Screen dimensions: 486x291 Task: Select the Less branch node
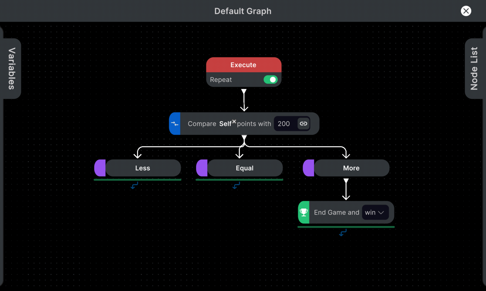[143, 168]
